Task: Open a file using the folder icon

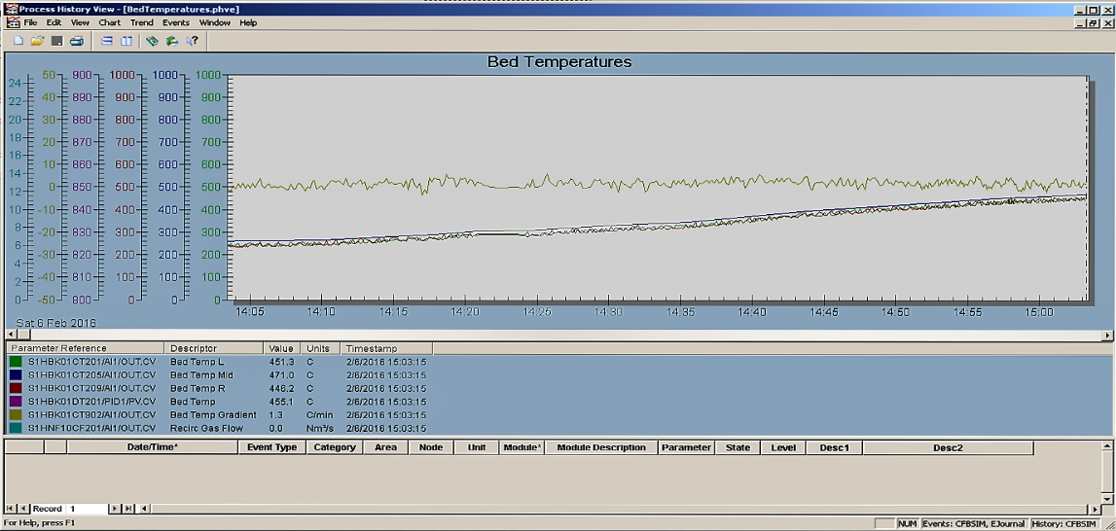Action: click(x=37, y=41)
